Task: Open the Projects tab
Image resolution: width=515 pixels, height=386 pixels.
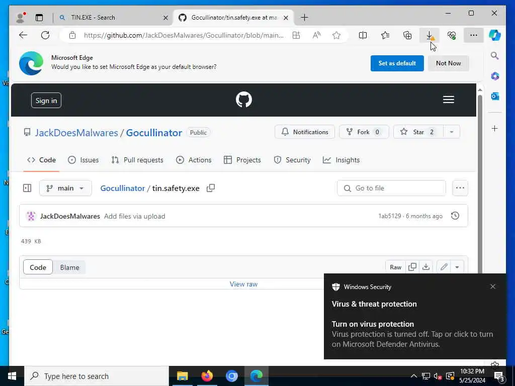Action: 242,160
